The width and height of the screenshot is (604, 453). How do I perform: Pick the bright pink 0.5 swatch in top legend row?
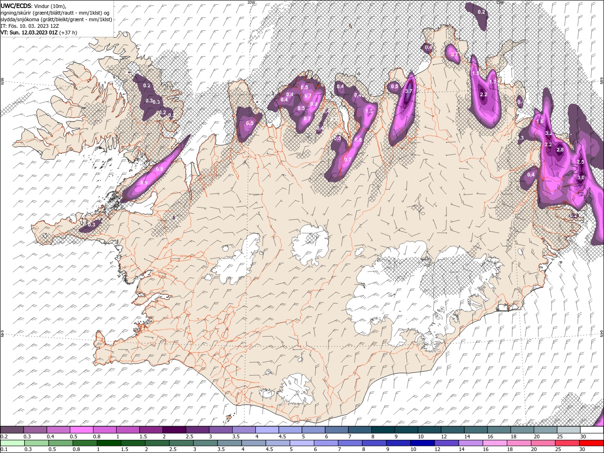click(x=82, y=430)
